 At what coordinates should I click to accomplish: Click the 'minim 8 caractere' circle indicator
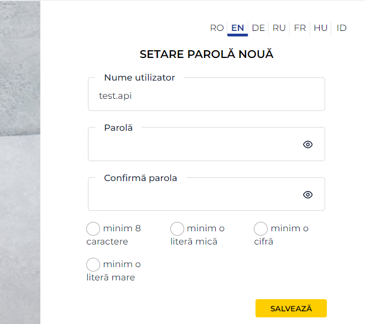(x=93, y=229)
